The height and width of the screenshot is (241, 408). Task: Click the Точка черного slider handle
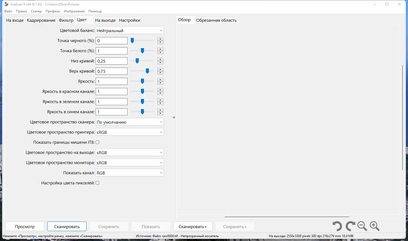coord(132,41)
